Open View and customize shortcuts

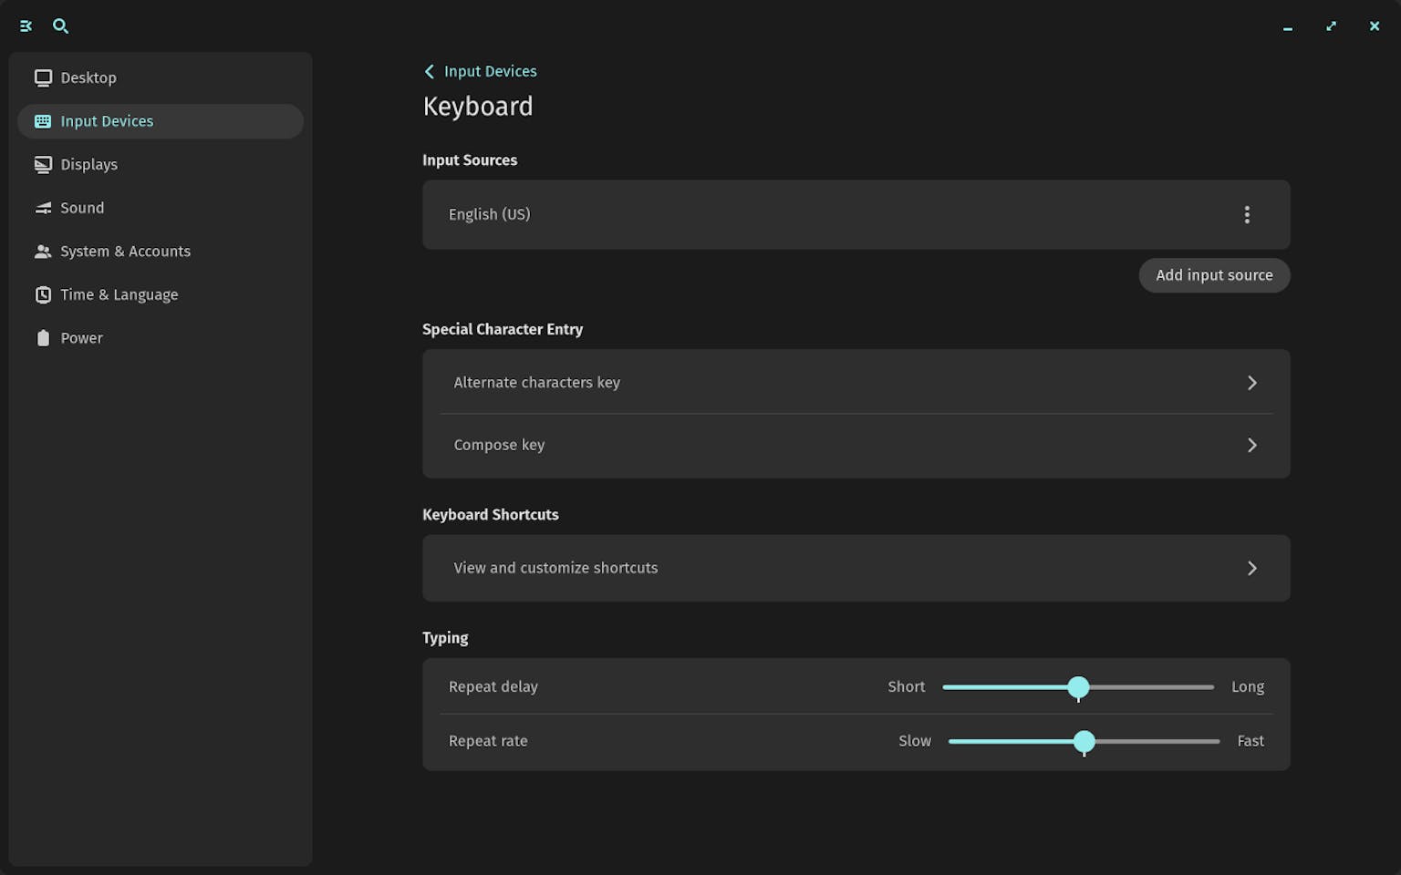856,568
